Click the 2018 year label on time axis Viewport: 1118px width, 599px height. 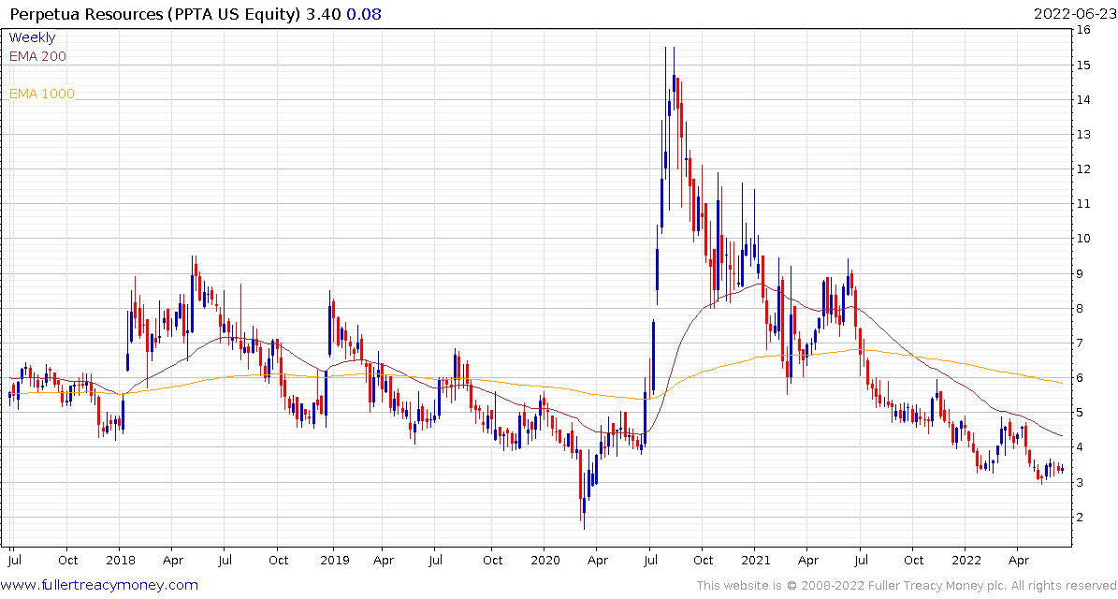tap(121, 560)
